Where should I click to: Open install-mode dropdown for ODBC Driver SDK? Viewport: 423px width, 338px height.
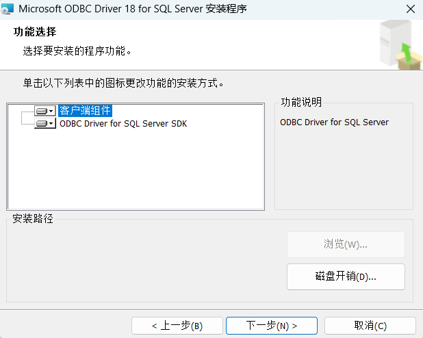pos(45,123)
